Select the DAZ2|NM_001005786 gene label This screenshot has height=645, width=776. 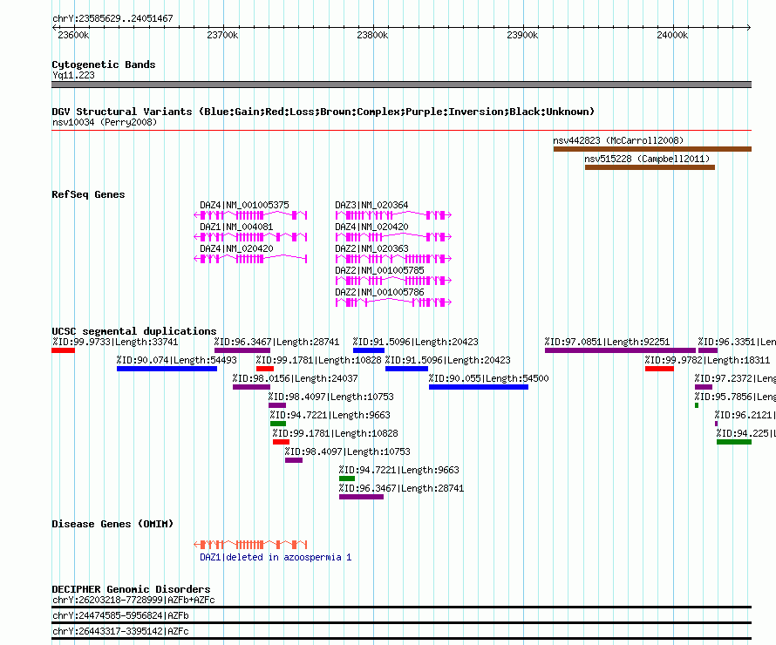point(379,292)
